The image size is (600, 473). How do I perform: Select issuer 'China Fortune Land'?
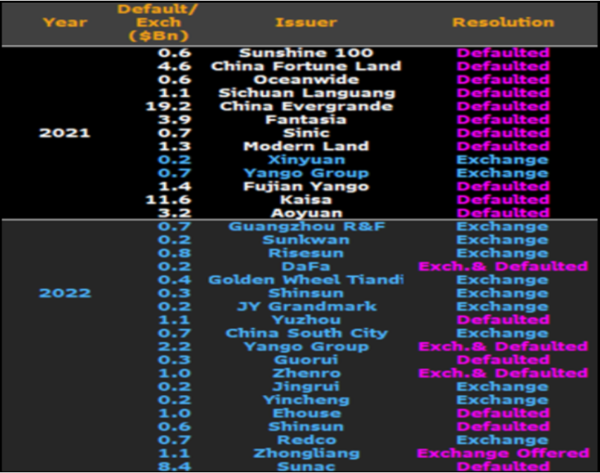306,66
